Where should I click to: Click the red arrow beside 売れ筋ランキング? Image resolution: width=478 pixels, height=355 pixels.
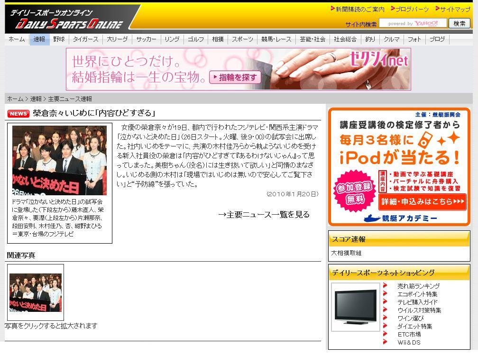pyautogui.click(x=385, y=286)
